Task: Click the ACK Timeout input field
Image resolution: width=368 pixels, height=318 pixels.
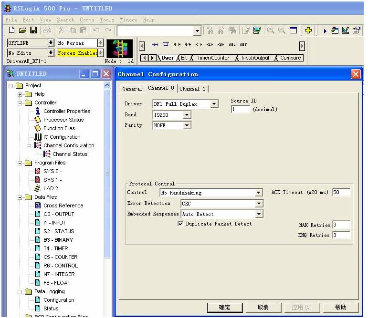Action: (x=341, y=192)
